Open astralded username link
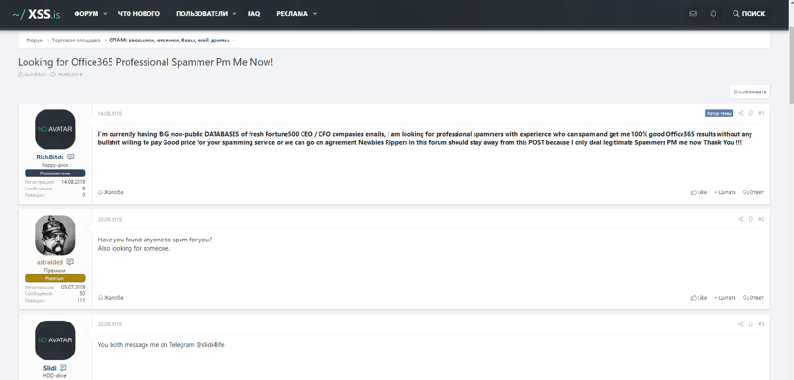Screen dimensions: 794x380 (49, 262)
